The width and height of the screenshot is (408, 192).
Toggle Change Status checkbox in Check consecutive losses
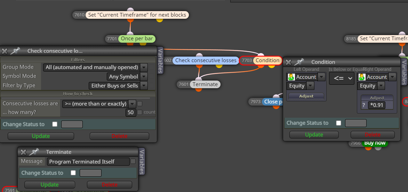pos(55,124)
